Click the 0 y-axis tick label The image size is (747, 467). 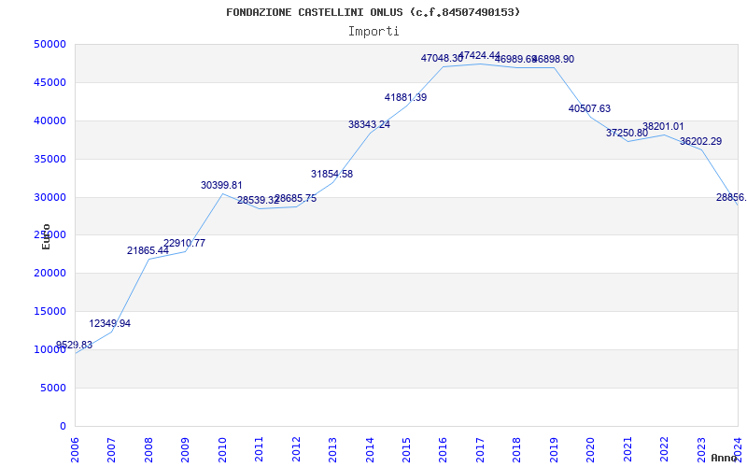click(x=63, y=426)
